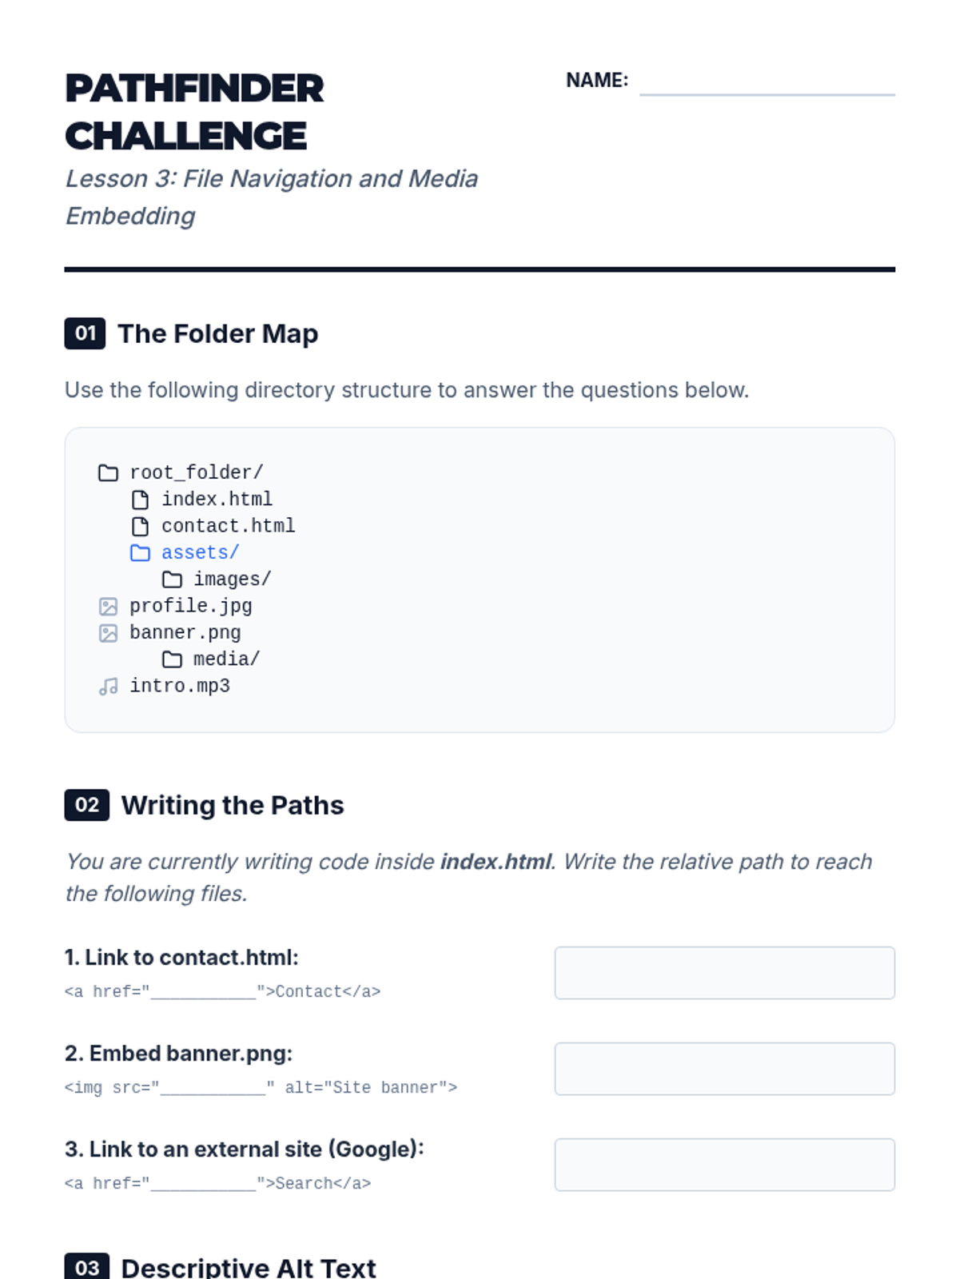The height and width of the screenshot is (1279, 959).
Task: Click the index.html file icon
Action: point(140,500)
